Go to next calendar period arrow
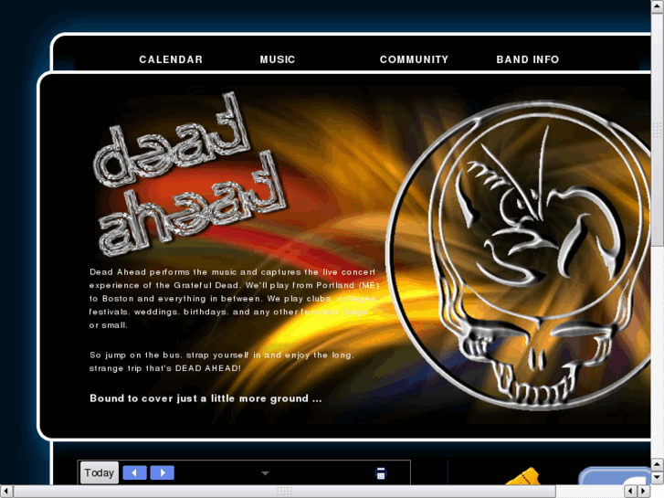 point(163,472)
